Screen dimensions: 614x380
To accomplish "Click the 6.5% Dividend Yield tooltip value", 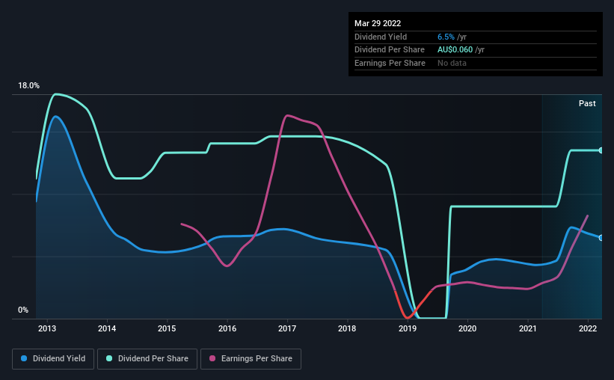I will pos(446,37).
